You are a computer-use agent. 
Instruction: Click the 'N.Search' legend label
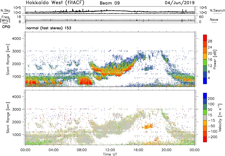coord(217,10)
